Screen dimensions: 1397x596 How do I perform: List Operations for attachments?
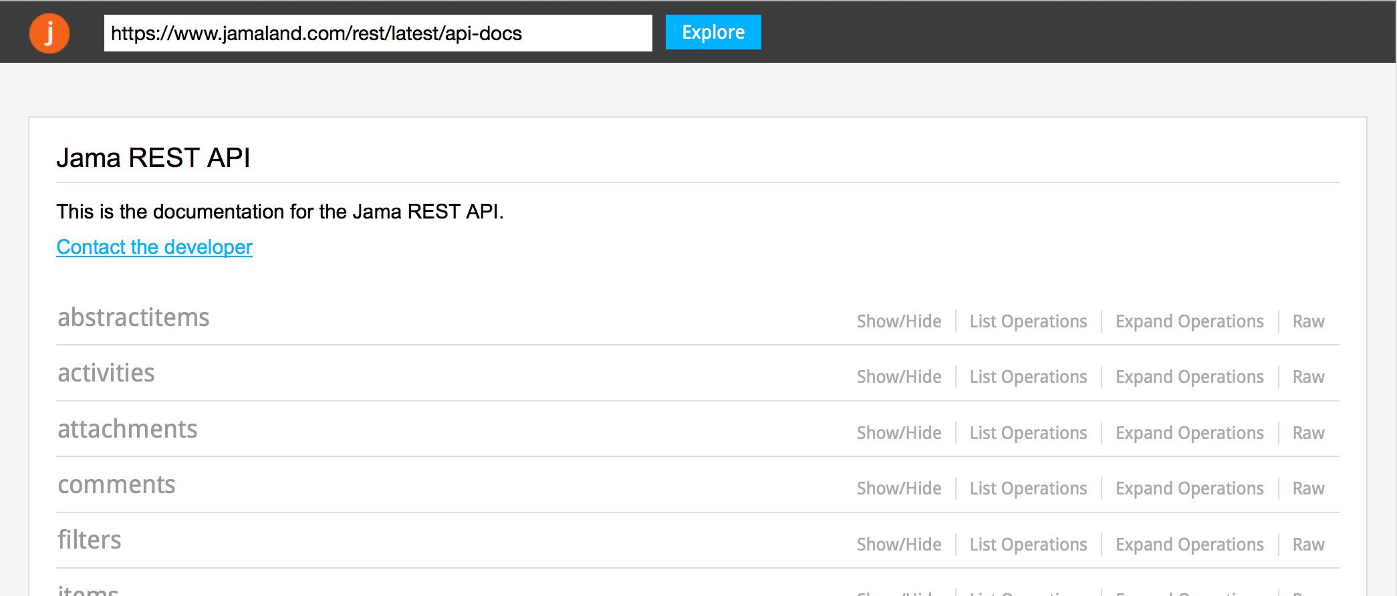[x=1029, y=433]
